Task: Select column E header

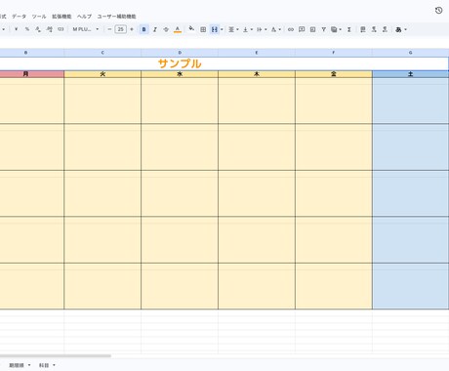Action: point(257,53)
